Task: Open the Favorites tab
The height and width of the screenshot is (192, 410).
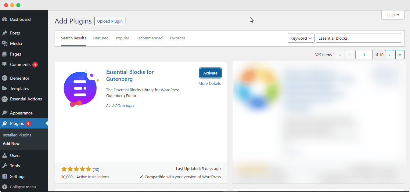Action: 178,38
